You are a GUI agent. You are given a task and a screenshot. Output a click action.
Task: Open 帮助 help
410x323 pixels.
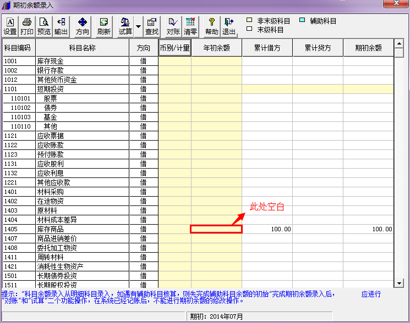point(211,26)
